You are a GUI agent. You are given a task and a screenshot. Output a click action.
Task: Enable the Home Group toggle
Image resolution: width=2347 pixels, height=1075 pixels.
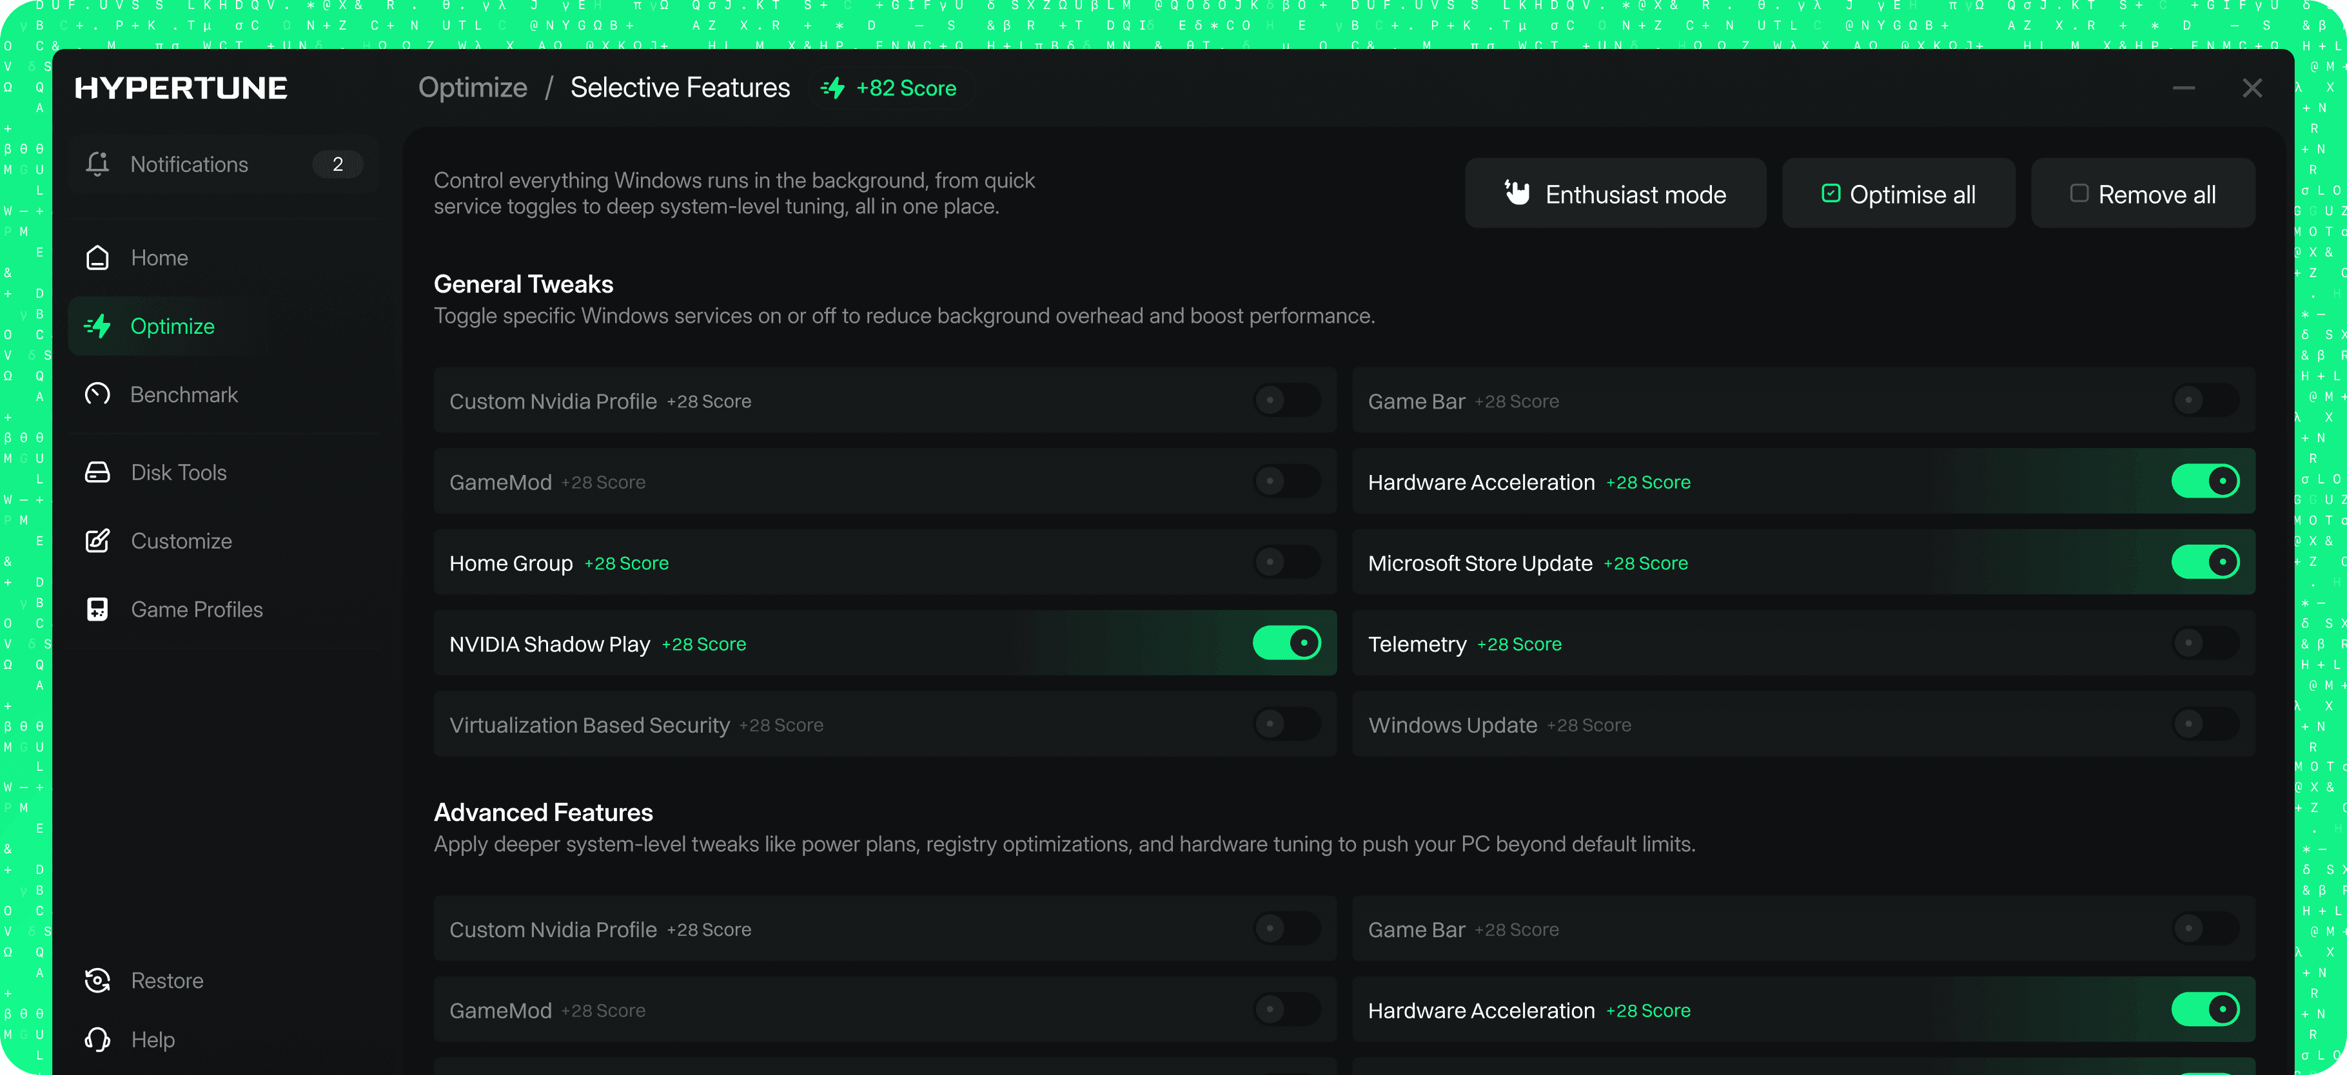coord(1286,562)
